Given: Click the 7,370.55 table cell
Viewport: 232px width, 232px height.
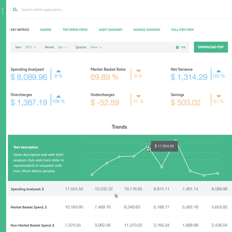Looking at the screenshot, I should (x=73, y=225).
